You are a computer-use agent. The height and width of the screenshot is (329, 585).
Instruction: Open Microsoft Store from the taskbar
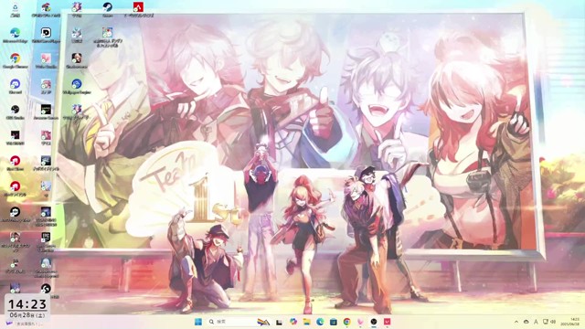334,322
